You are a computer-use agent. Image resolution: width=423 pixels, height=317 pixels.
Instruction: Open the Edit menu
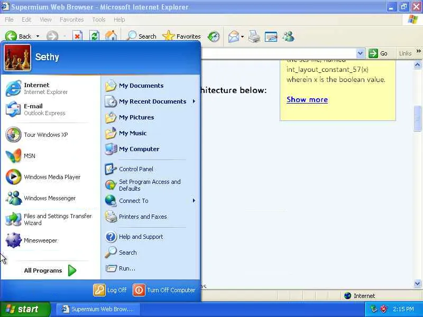[x=26, y=20]
